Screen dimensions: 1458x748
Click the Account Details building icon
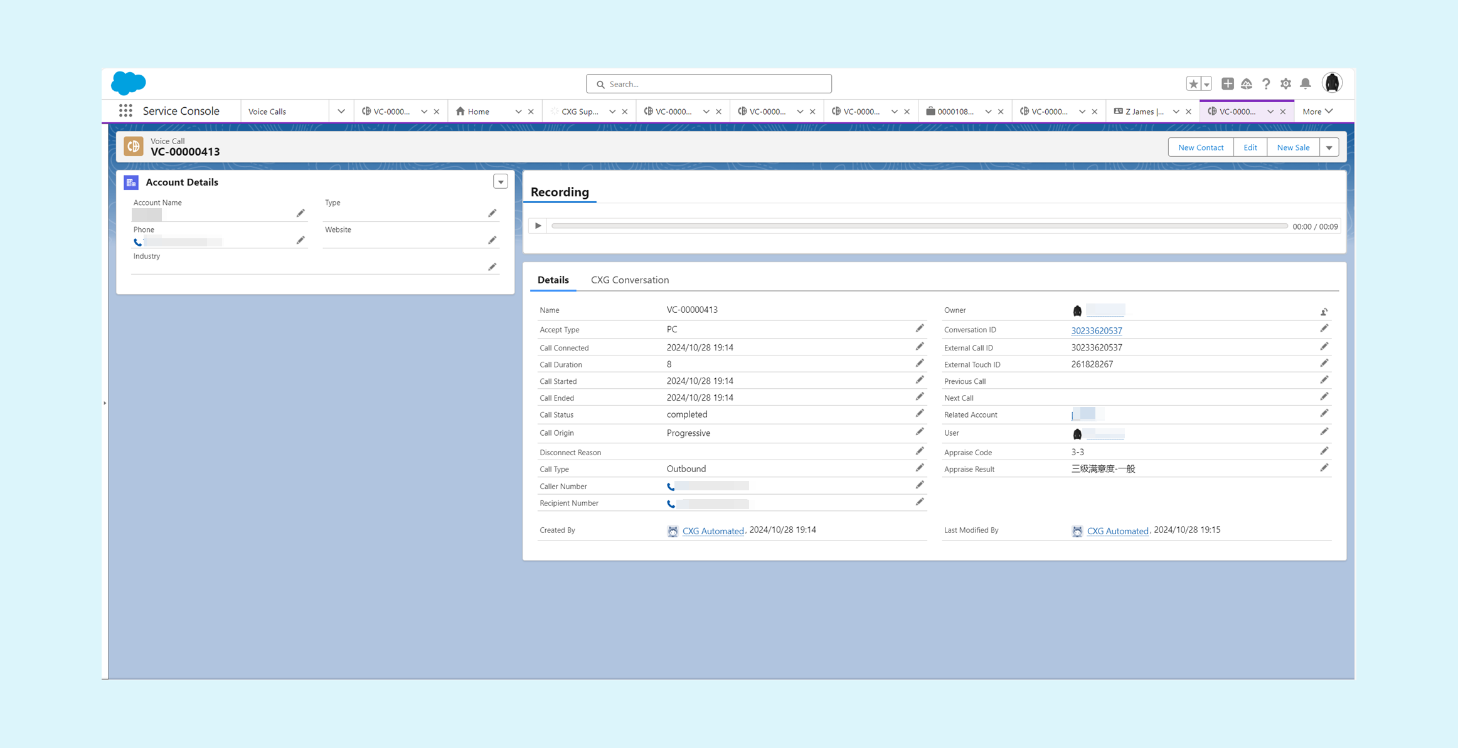(x=131, y=182)
